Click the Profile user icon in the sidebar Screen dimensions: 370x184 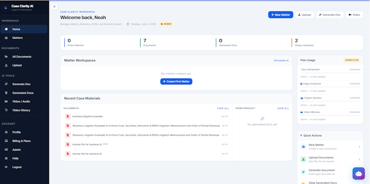tap(6, 132)
